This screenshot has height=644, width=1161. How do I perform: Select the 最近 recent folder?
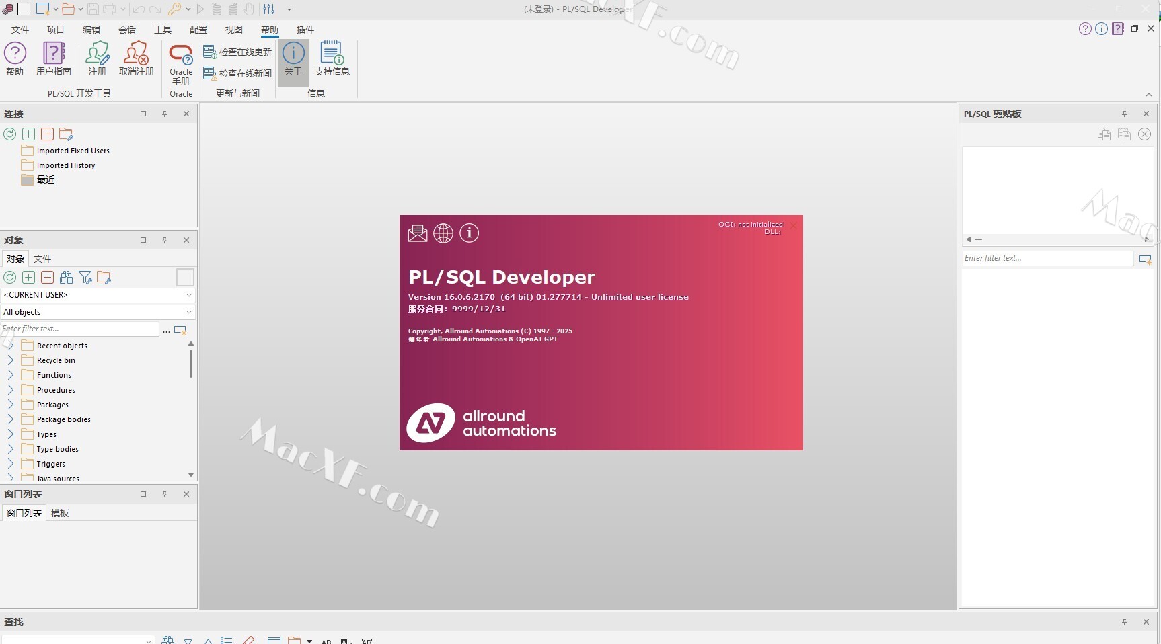38,180
